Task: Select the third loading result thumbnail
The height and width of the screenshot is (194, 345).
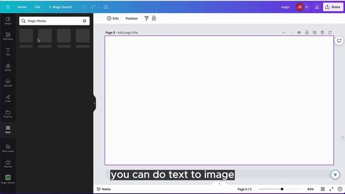Action: coord(64,36)
